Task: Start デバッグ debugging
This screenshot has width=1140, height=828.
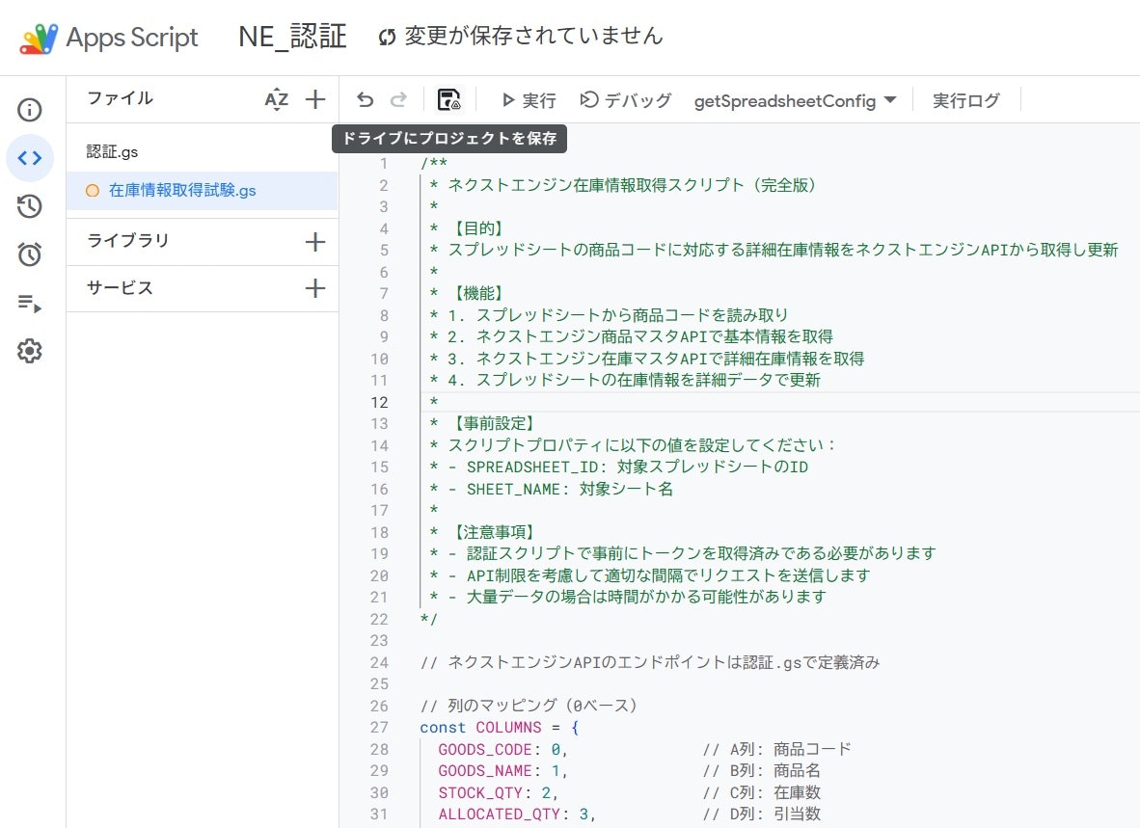Action: click(626, 100)
